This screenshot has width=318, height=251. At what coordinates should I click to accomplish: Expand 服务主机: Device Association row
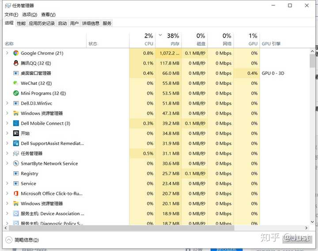coord(7,213)
